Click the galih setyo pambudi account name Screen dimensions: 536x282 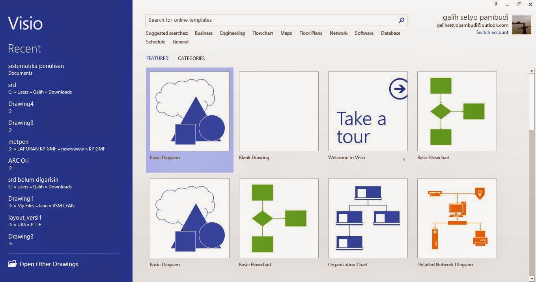tap(476, 17)
